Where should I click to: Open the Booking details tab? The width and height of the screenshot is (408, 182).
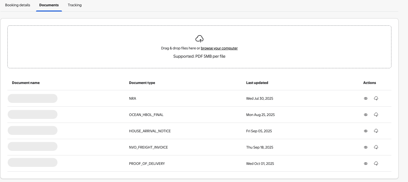tap(17, 5)
